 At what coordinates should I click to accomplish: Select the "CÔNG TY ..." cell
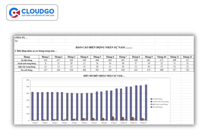click(21, 38)
